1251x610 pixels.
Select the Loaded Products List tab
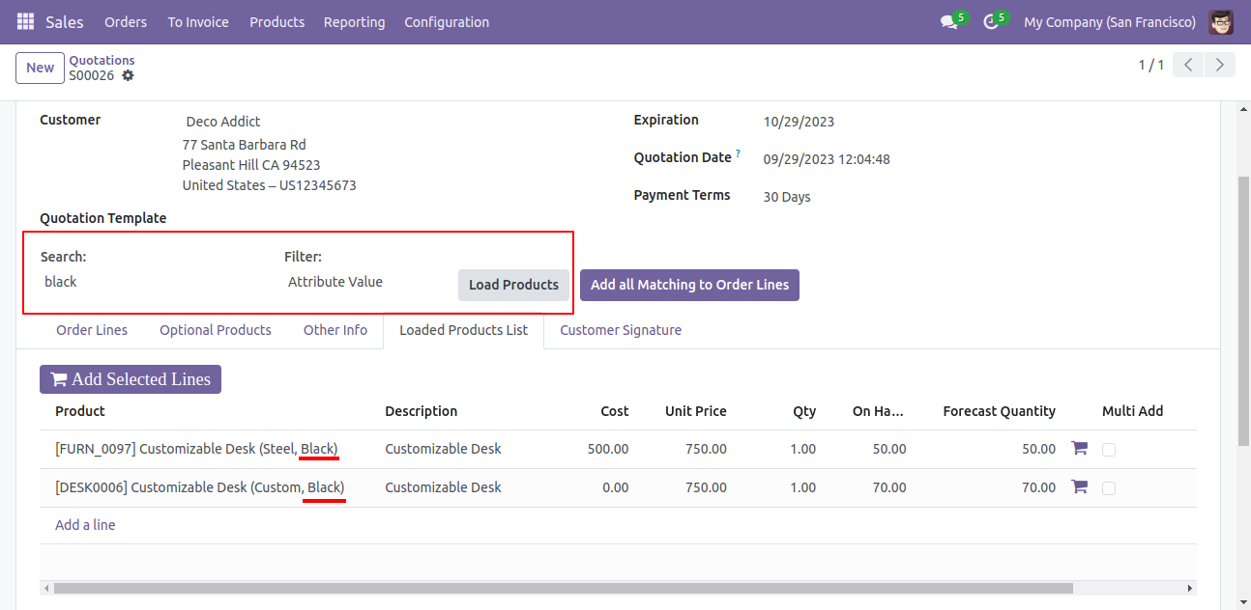coord(464,330)
